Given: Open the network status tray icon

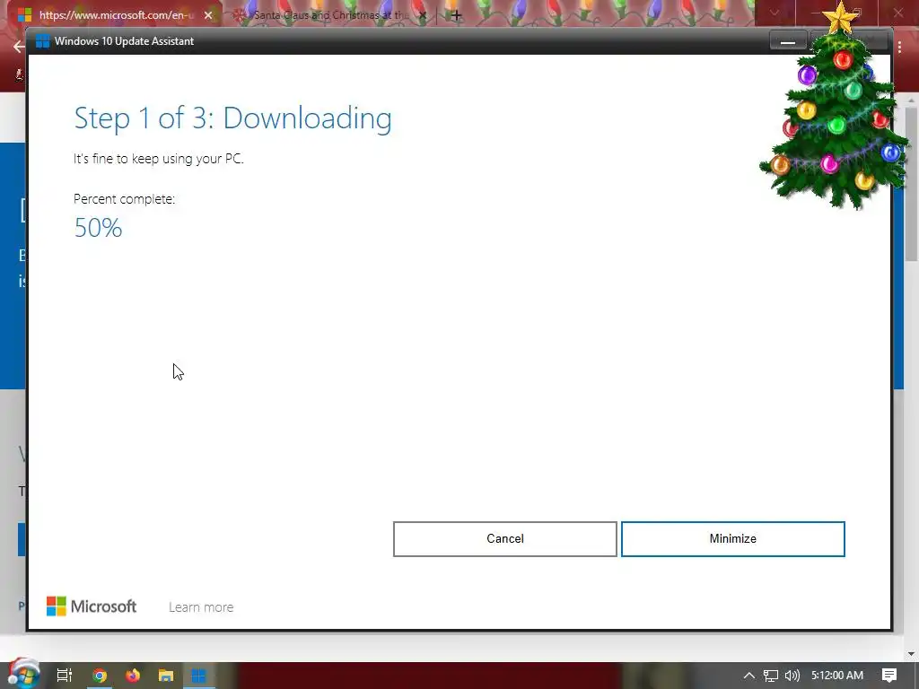Looking at the screenshot, I should (771, 676).
